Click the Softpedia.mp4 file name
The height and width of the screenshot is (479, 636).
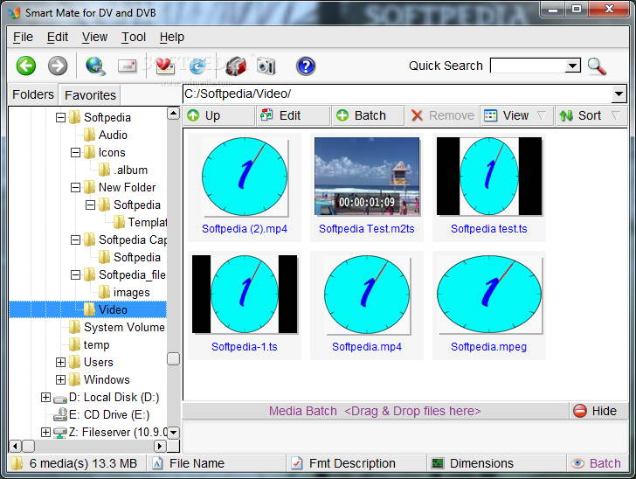coord(367,347)
